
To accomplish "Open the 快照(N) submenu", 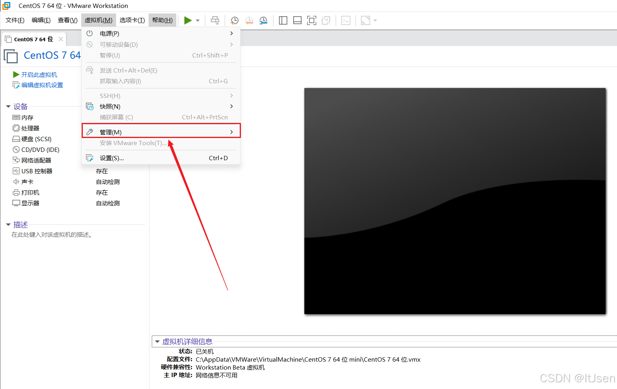I will pyautogui.click(x=161, y=106).
